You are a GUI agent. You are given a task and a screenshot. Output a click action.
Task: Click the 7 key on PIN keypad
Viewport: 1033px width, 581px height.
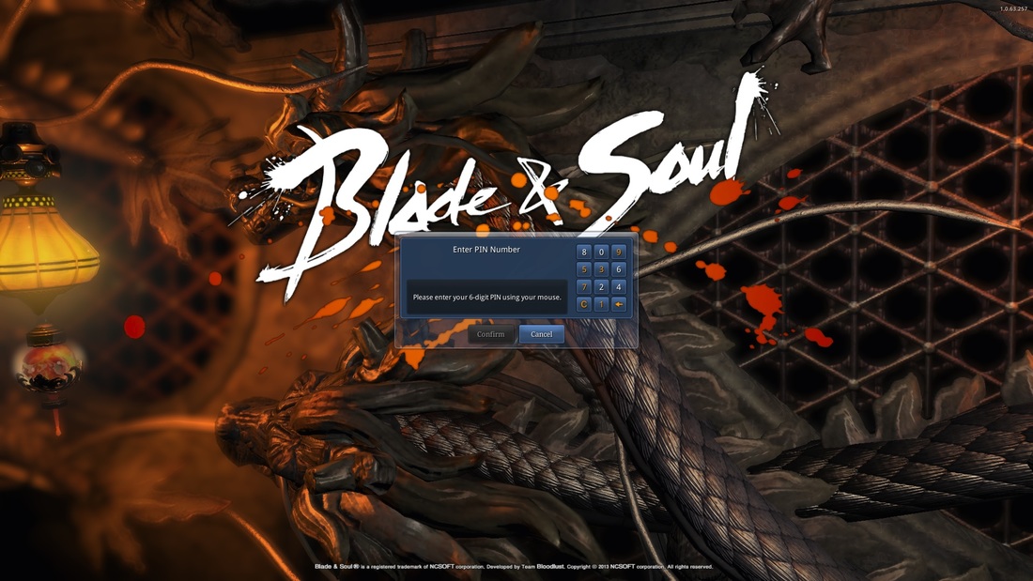[584, 286]
